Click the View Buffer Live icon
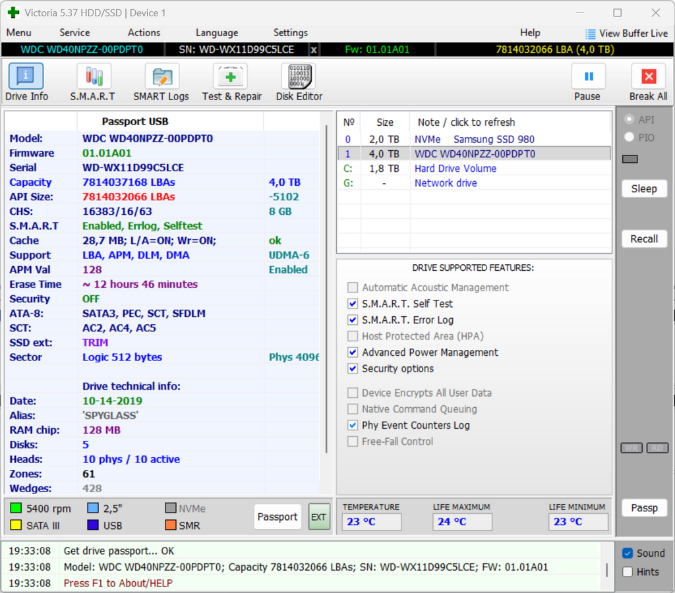The width and height of the screenshot is (675, 593). coord(590,34)
